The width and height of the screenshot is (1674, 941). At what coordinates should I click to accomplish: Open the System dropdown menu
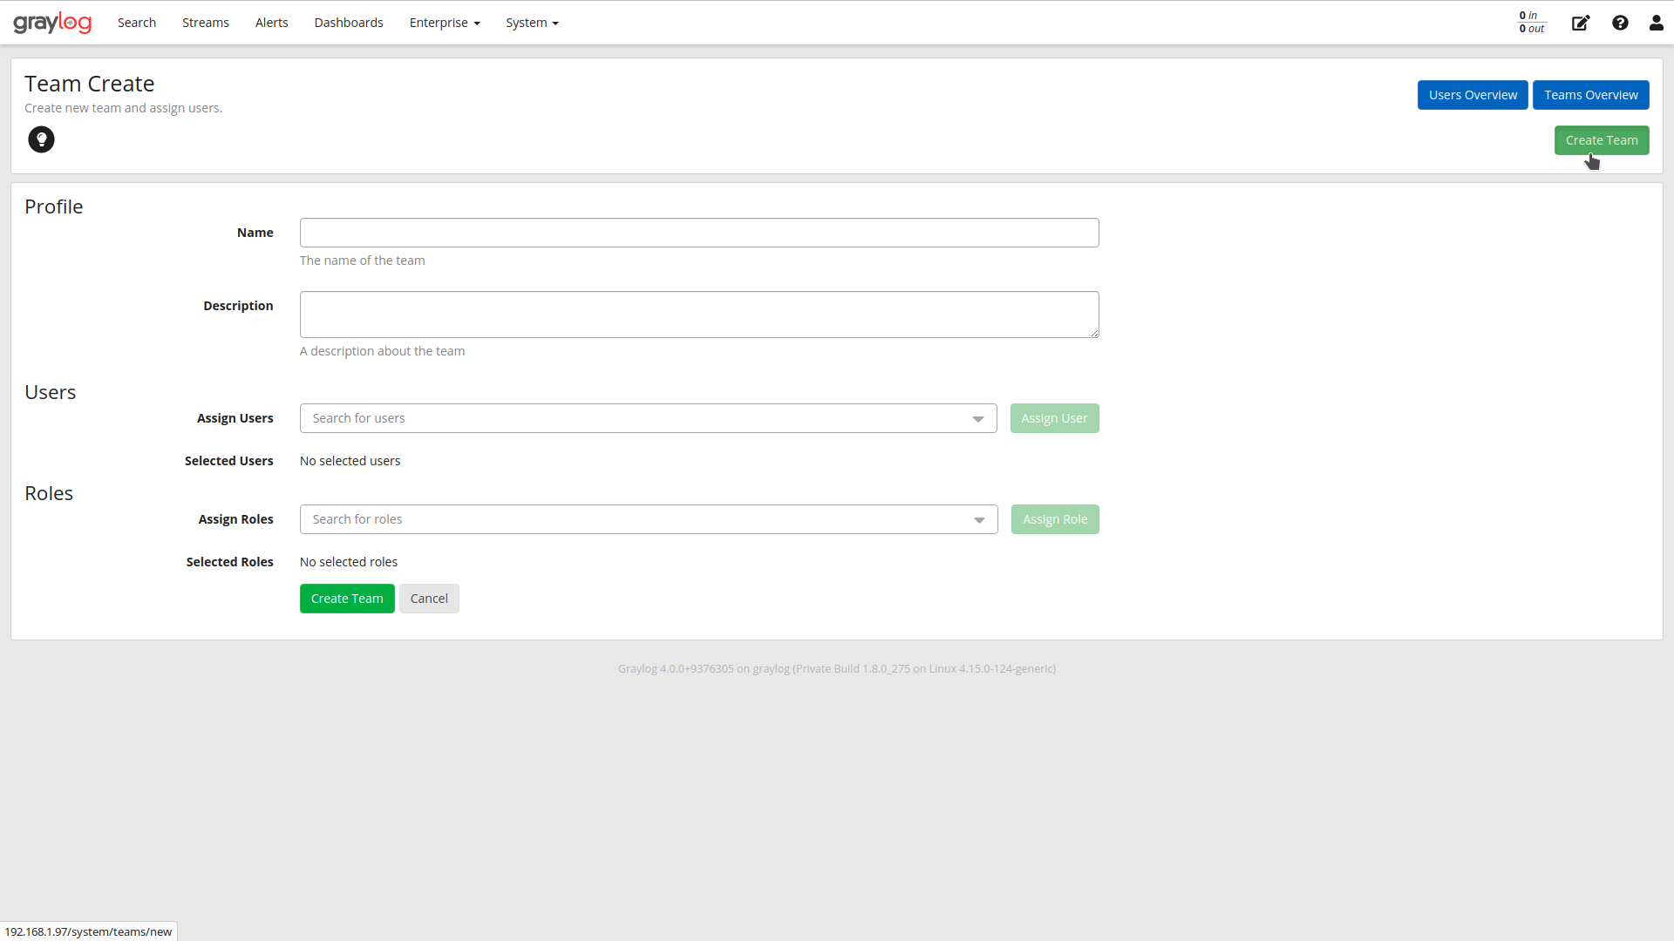click(532, 22)
